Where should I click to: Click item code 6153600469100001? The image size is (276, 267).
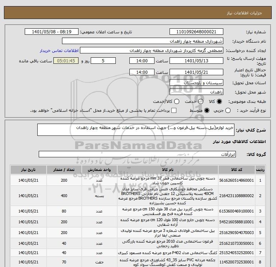(x=237, y=211)
